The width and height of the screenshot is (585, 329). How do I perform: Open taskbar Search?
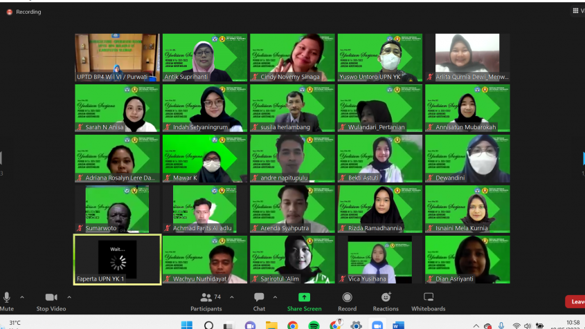[x=208, y=326]
